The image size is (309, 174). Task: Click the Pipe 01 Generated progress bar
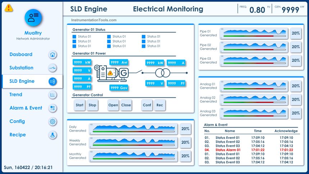click(x=254, y=36)
